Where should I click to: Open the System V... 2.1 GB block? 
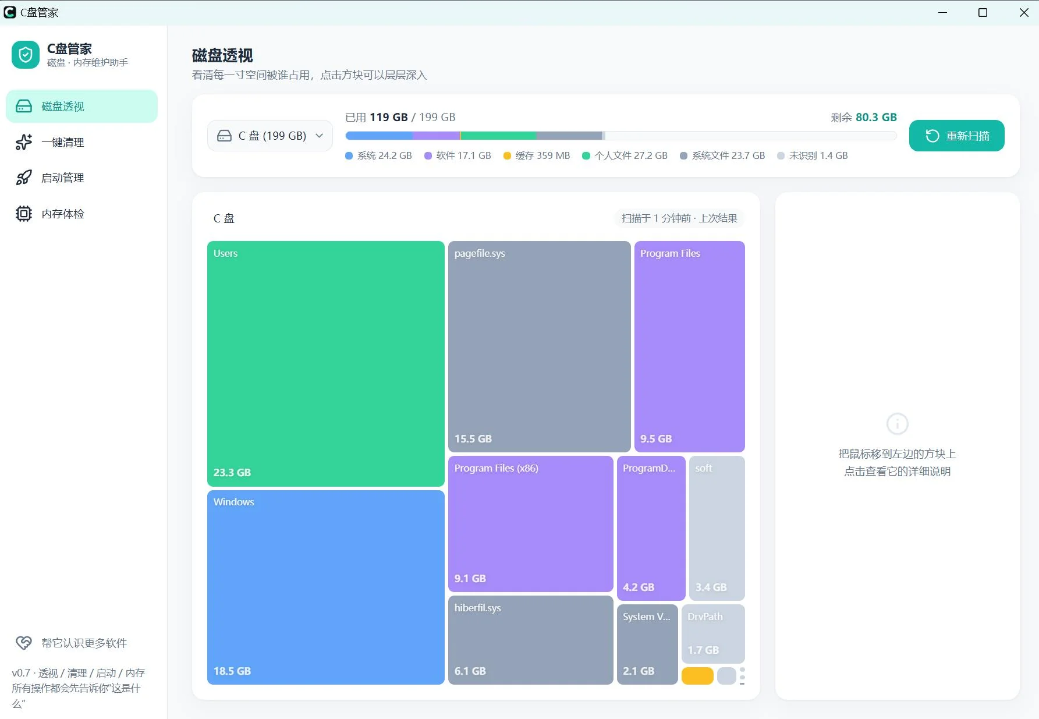(647, 644)
